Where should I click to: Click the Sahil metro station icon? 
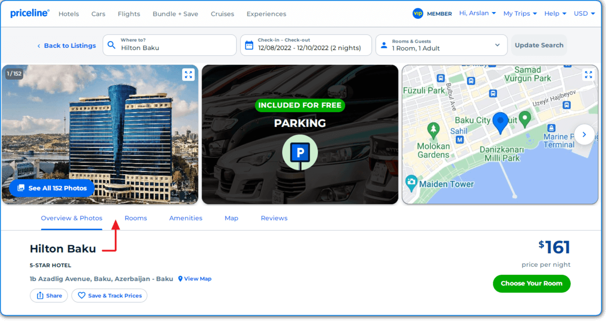[x=460, y=139]
